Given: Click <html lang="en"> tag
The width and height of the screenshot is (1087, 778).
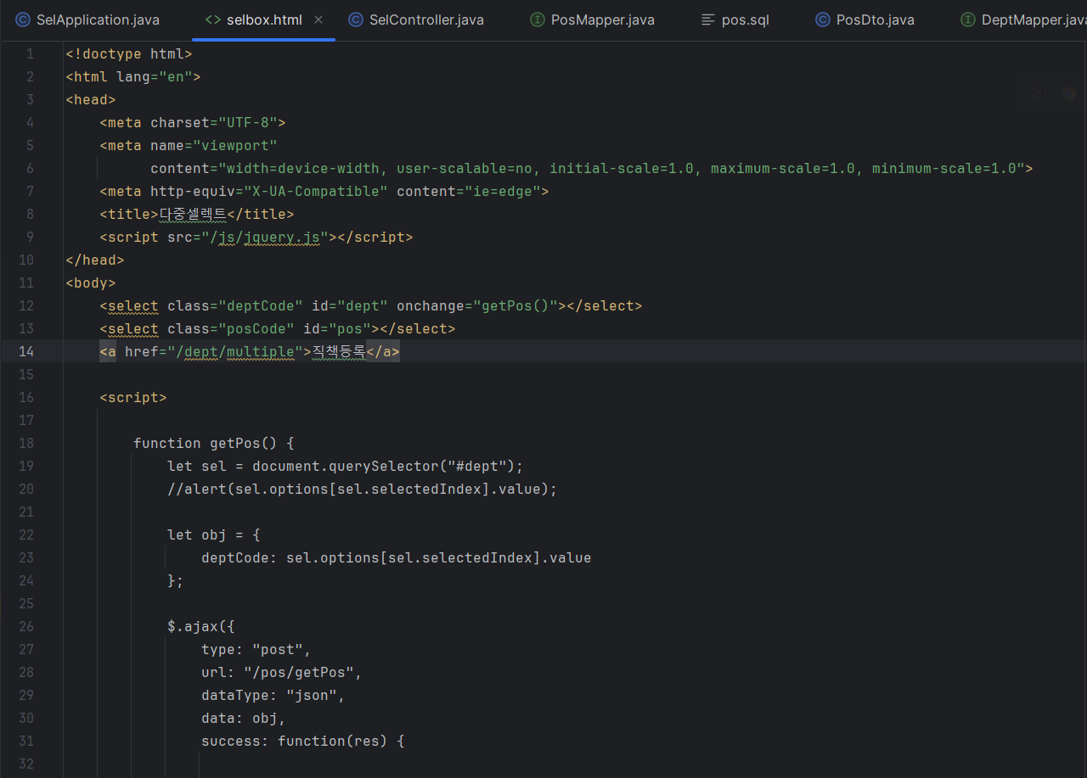Looking at the screenshot, I should tap(133, 76).
